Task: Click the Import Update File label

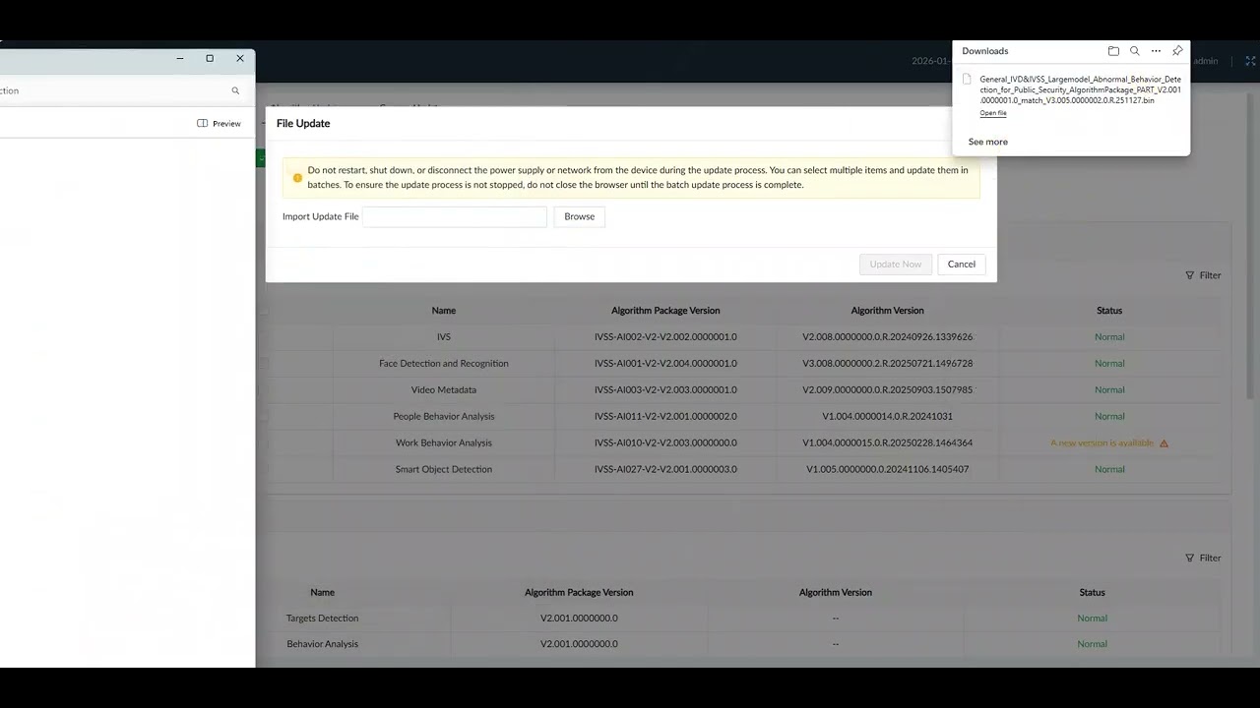Action: coord(321,216)
